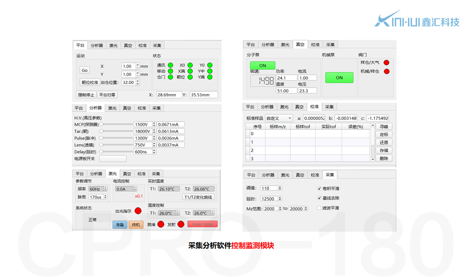
Task: Click the 移动 status indicator light
Action: click(170, 71)
